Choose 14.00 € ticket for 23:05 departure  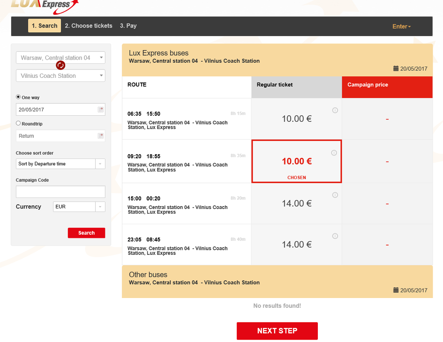[x=297, y=245]
